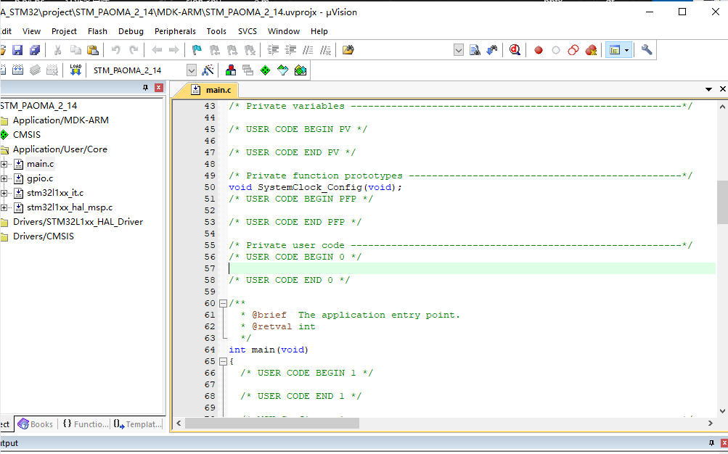This screenshot has width=728, height=454.
Task: Open the Find in Files magnifier icon
Action: tap(474, 49)
